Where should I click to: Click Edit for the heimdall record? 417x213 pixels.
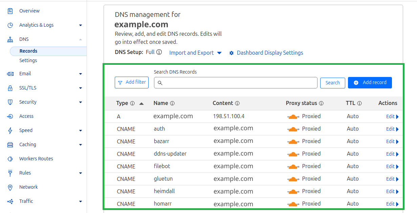coord(392,191)
